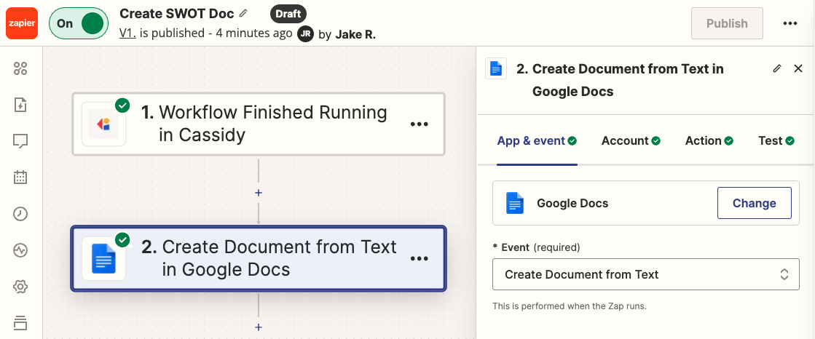Open the calendar sidebar icon
The width and height of the screenshot is (815, 339).
20,177
